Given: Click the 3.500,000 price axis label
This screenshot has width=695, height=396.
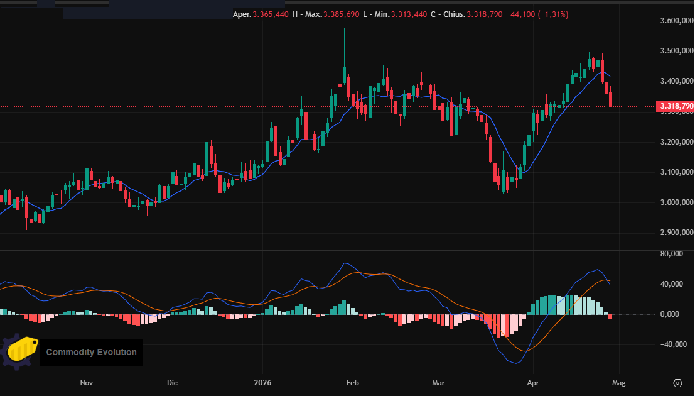Looking at the screenshot, I should point(676,51).
